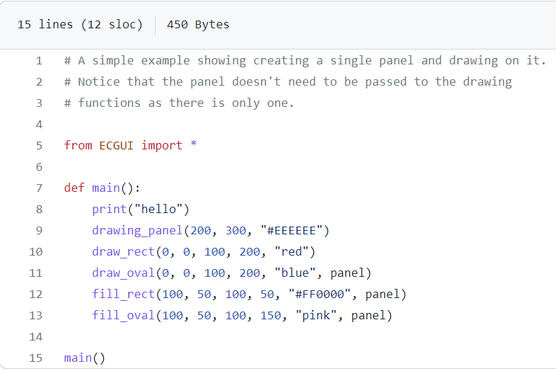
Task: Click the 'main()' call on line 15
Action: tap(85, 358)
